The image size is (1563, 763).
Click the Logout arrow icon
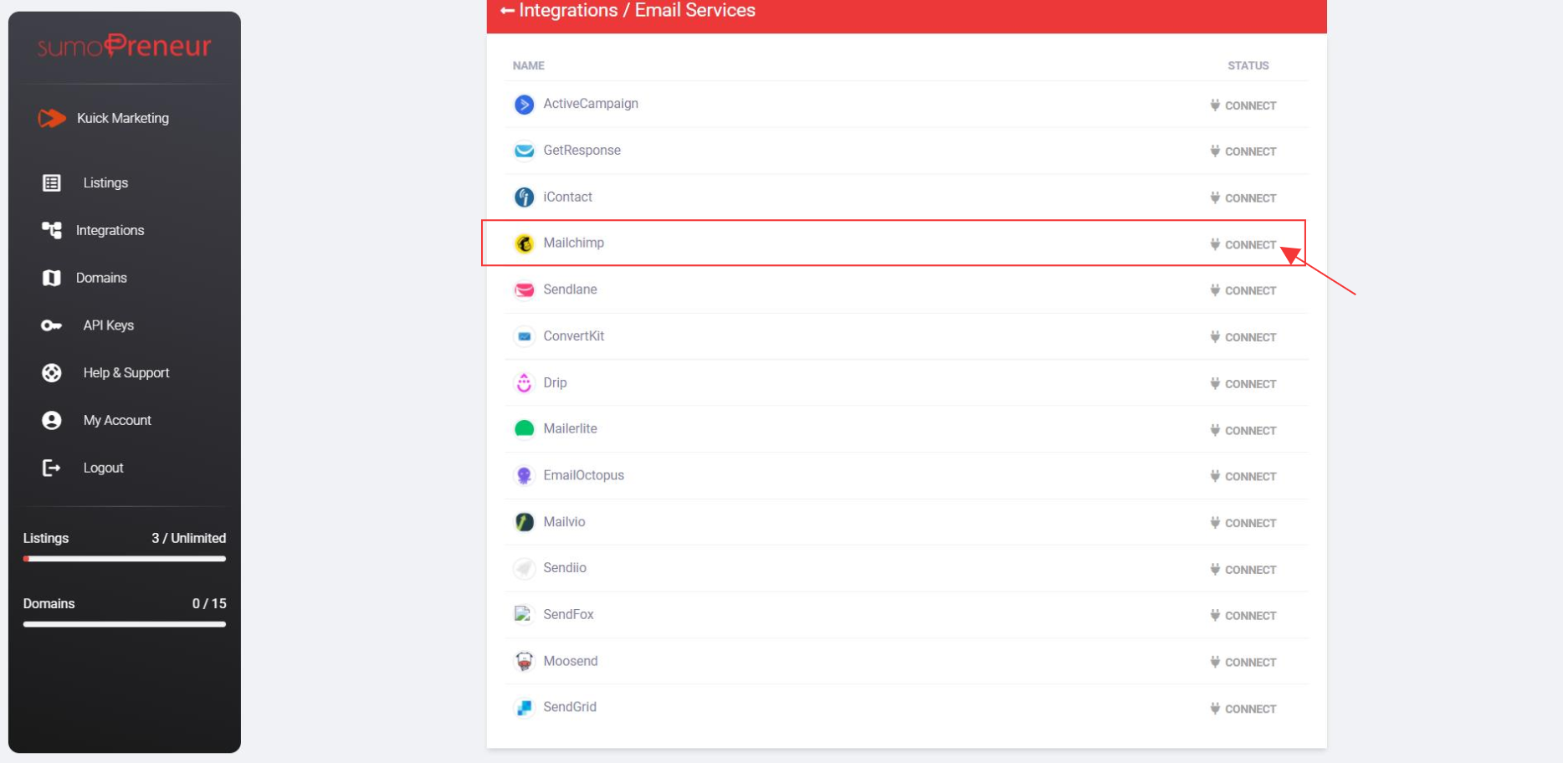click(x=52, y=468)
